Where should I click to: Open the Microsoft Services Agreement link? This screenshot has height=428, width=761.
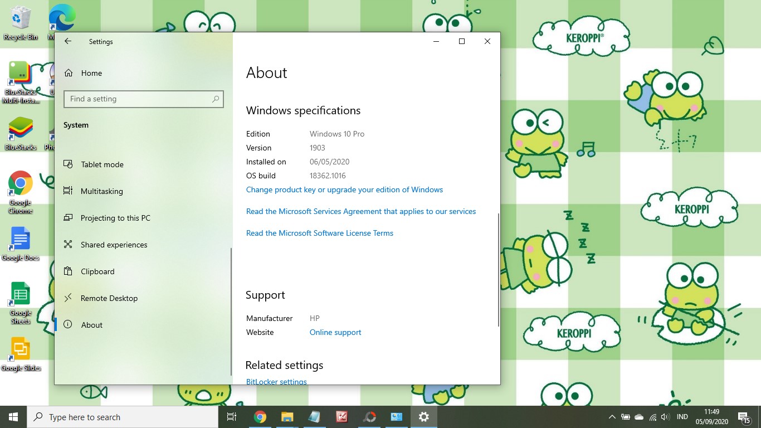[x=361, y=211]
